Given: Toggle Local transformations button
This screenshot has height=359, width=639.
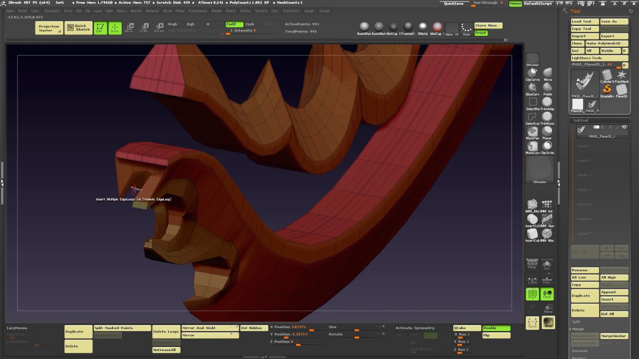Looking at the screenshot, I should coord(548,294).
